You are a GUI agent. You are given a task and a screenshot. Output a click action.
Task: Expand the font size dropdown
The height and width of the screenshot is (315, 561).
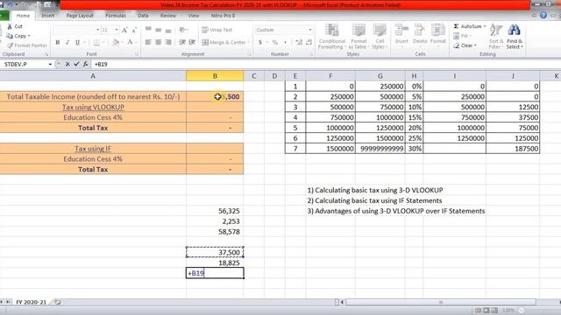coord(117,30)
